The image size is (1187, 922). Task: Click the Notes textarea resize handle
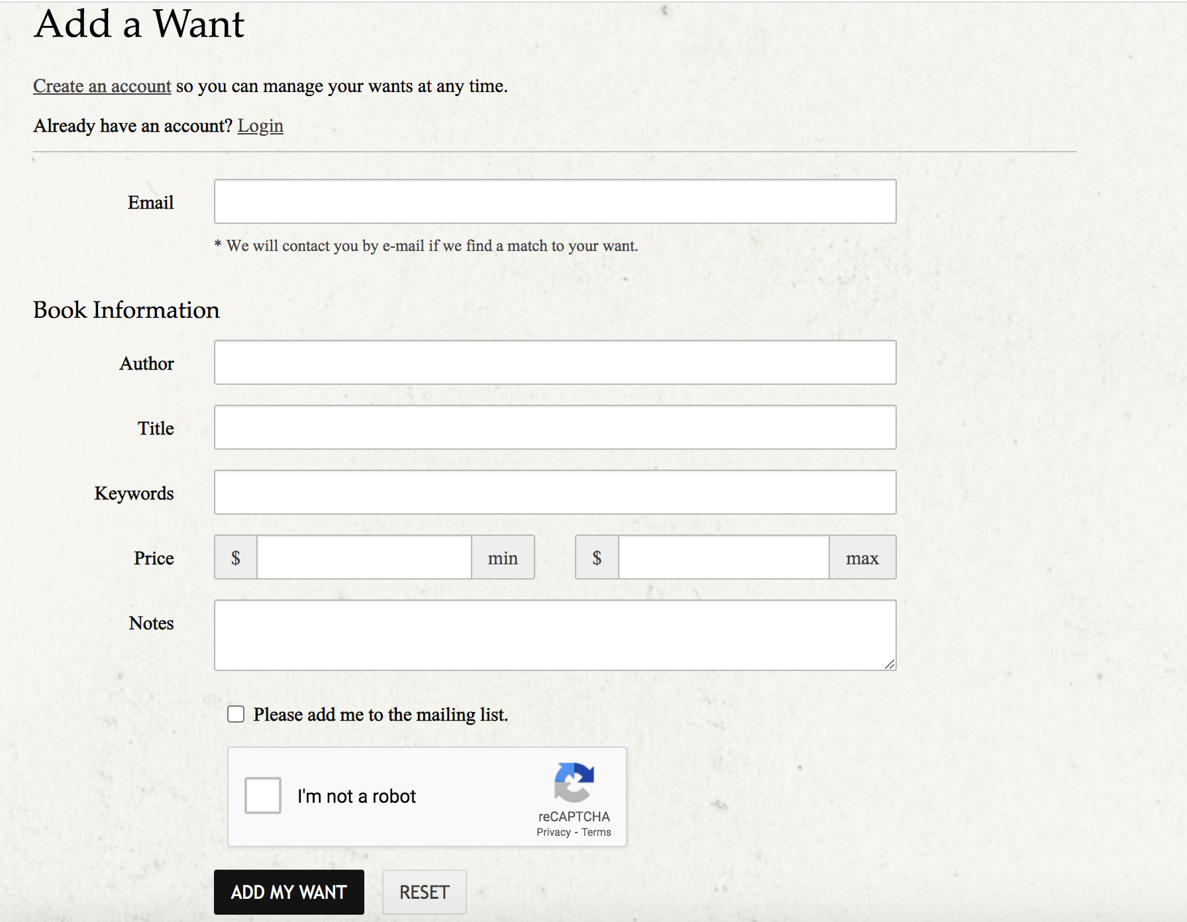pos(889,664)
